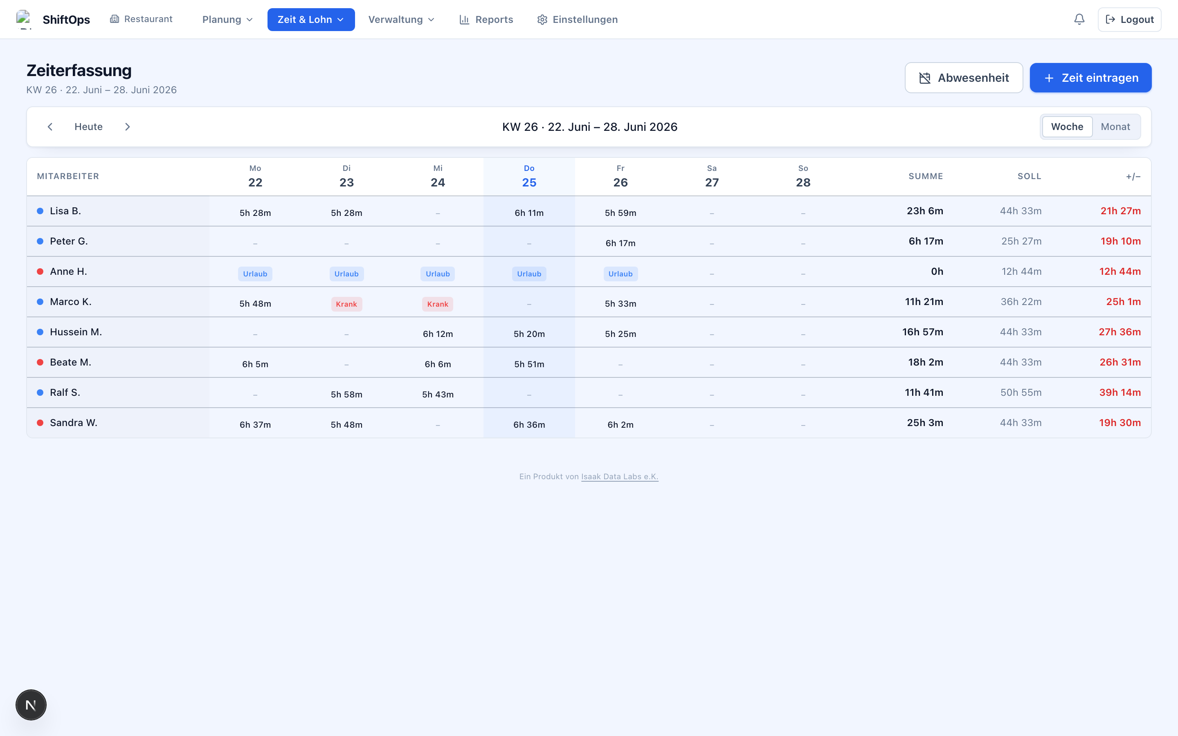Expand the Zeit & Lohn dropdown
1178x736 pixels.
(x=311, y=20)
